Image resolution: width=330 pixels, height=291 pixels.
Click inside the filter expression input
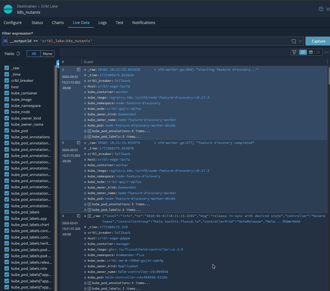click(139, 41)
